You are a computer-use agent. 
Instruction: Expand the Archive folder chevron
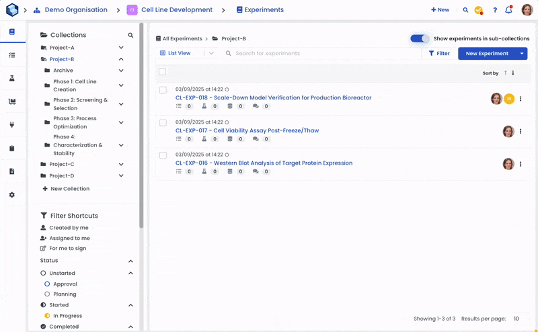click(x=121, y=71)
